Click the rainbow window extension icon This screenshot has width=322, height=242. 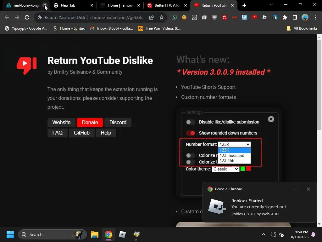tap(204, 18)
